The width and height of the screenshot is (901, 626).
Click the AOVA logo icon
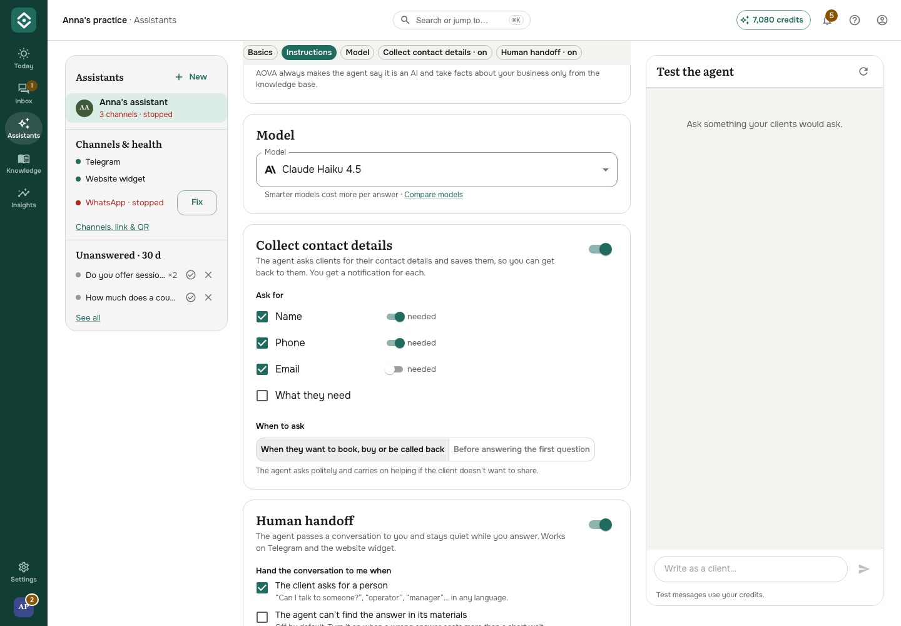24,21
